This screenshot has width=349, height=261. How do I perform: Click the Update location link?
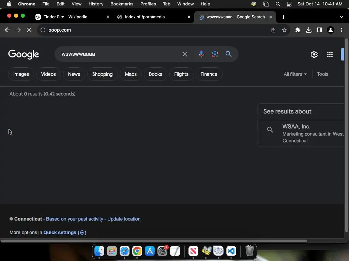pos(124,219)
